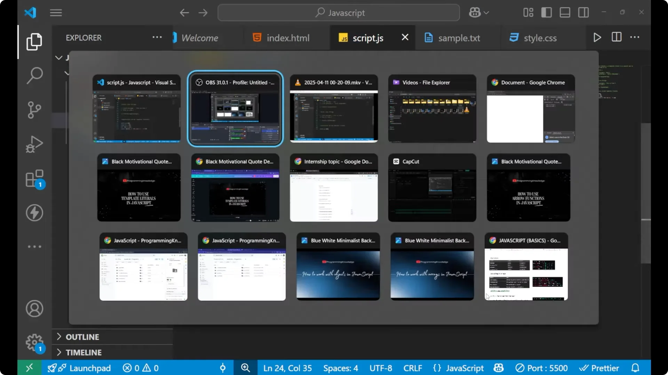Click Prettier in the status bar
Viewport: 668px width, 375px height.
[599, 368]
